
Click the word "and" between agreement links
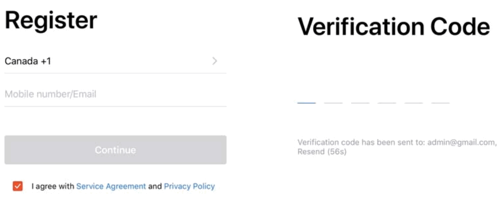click(155, 186)
